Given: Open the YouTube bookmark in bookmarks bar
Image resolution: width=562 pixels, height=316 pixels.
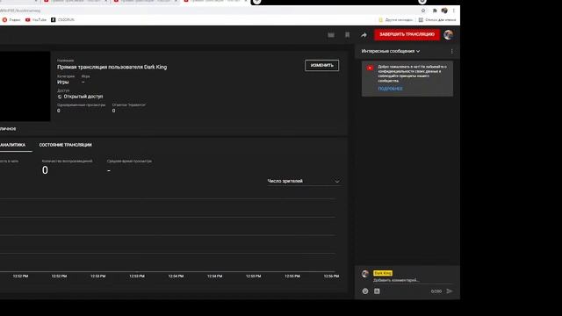Looking at the screenshot, I should coord(36,20).
